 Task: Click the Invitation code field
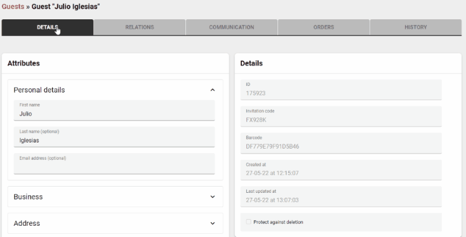(341, 116)
